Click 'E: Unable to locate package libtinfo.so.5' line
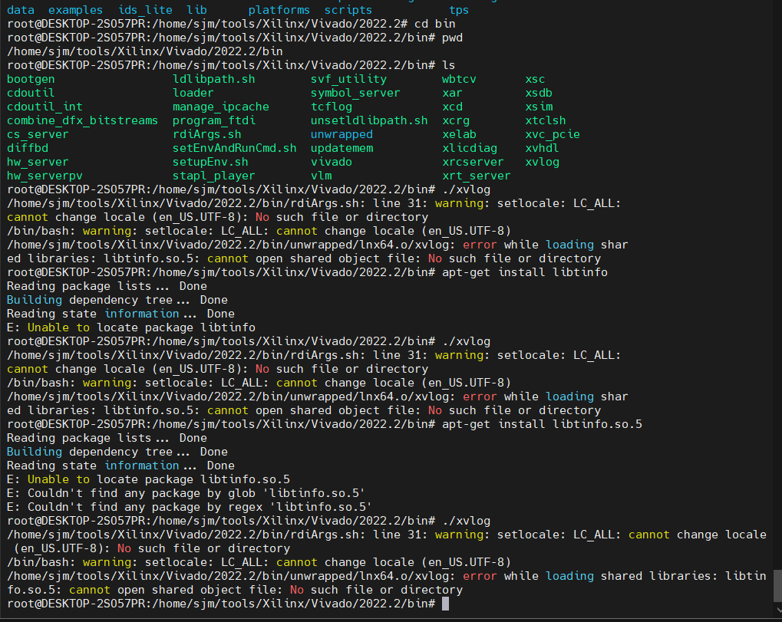The height and width of the screenshot is (622, 782). click(149, 479)
